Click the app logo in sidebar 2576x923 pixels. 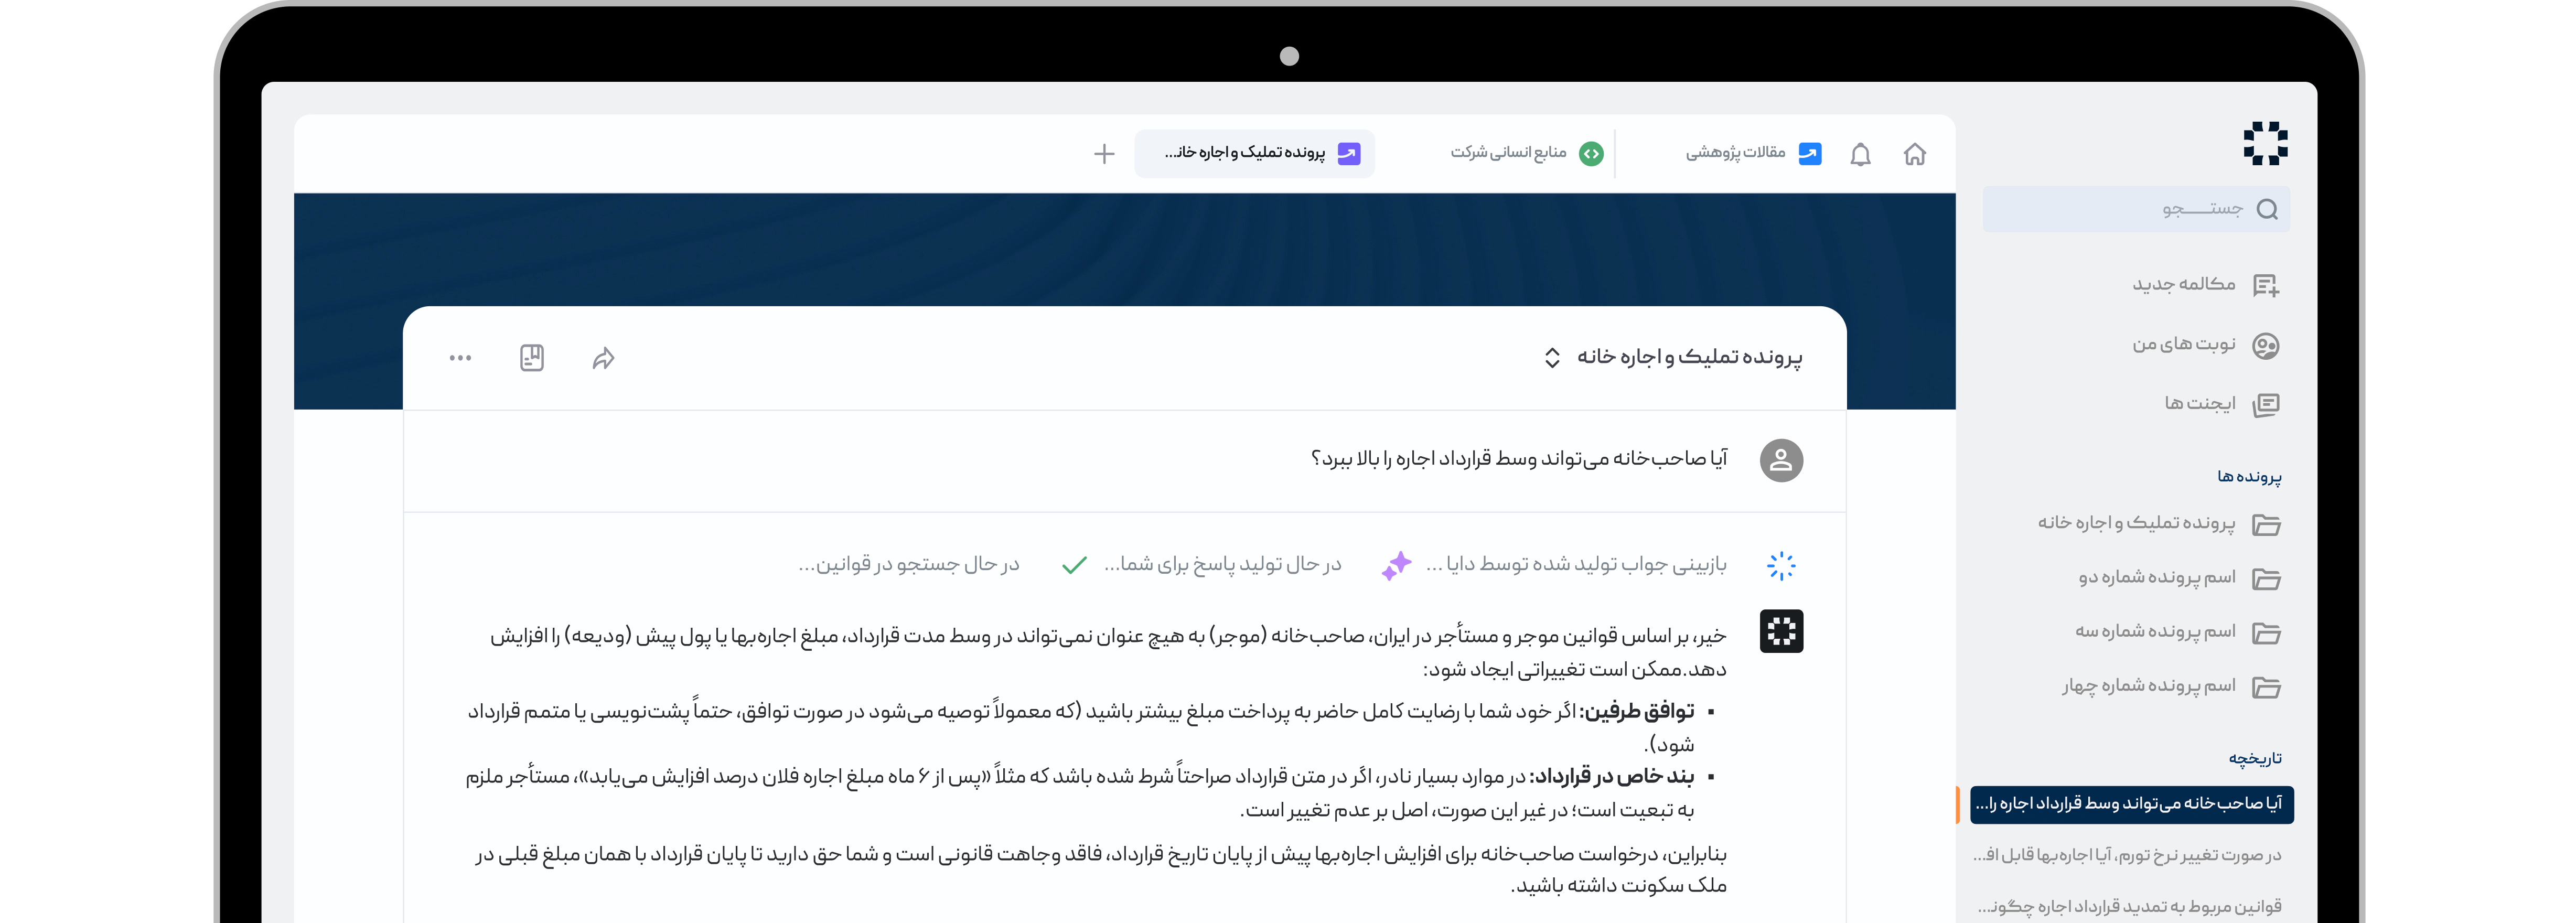coord(2265,143)
